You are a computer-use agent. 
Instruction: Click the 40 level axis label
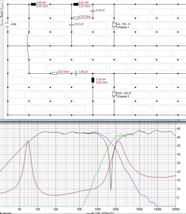click(x=179, y=137)
